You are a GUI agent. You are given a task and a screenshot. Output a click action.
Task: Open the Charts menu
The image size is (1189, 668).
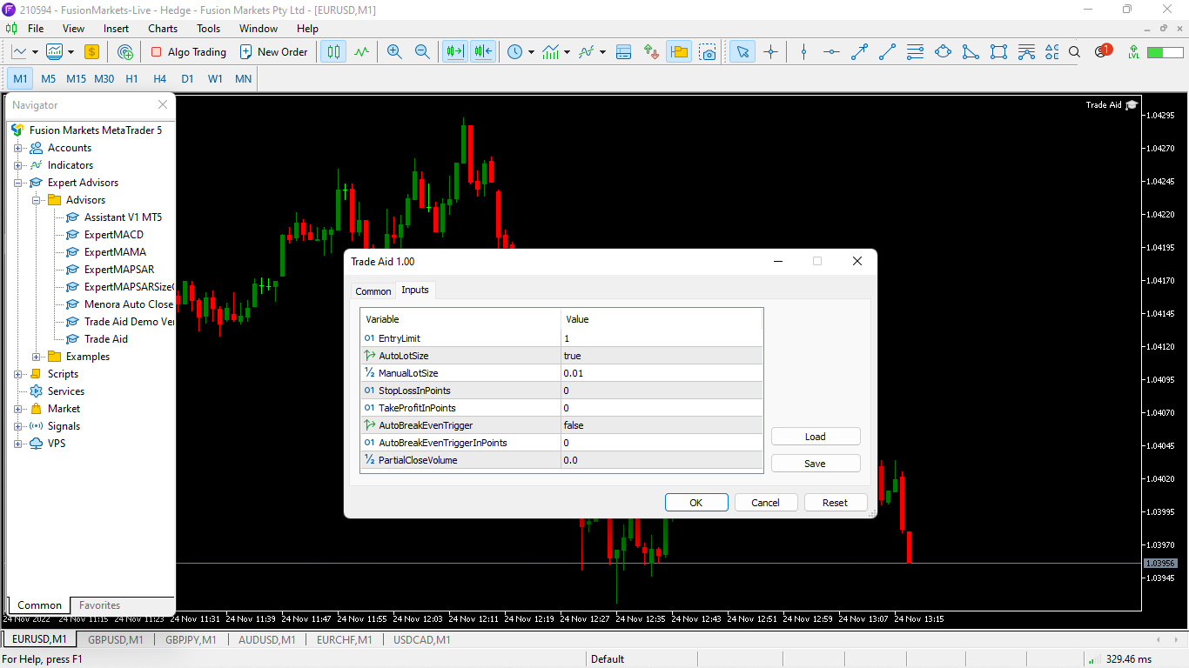pos(163,29)
